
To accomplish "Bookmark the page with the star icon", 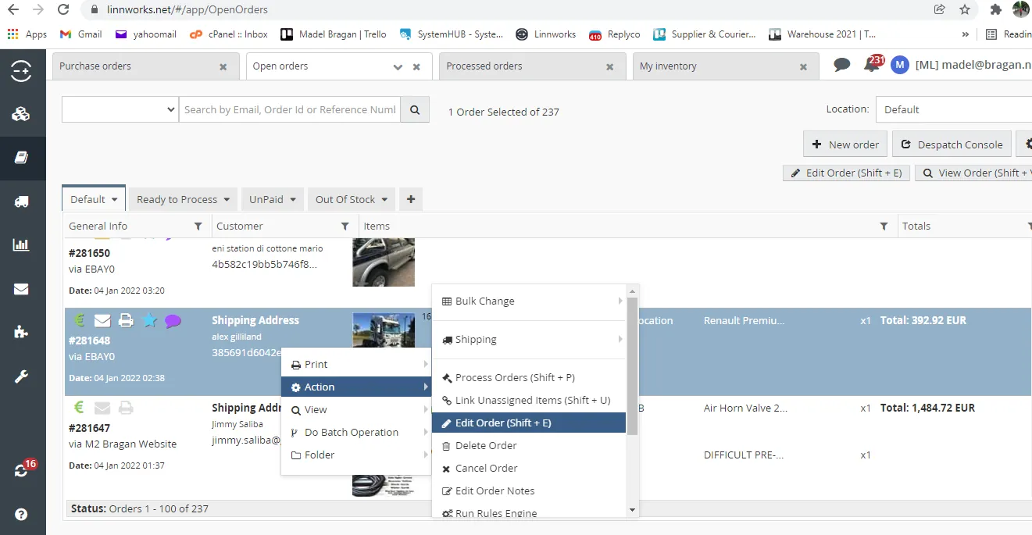I will click(x=965, y=10).
